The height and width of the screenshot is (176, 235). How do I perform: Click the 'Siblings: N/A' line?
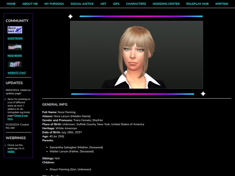51,158
